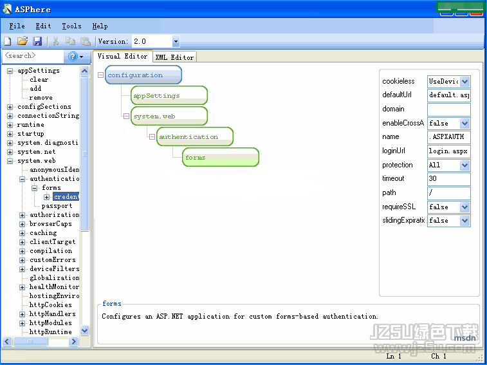Open the slidingExpiration dropdown

click(x=464, y=220)
